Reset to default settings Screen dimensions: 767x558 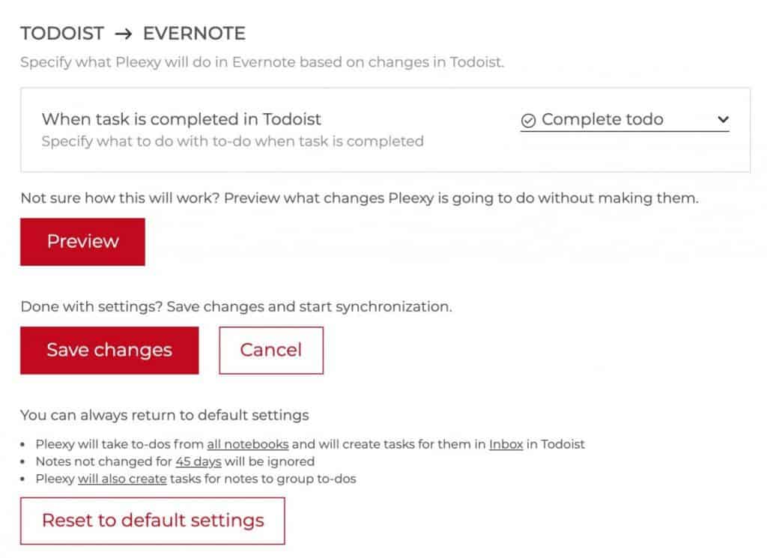[x=153, y=521]
